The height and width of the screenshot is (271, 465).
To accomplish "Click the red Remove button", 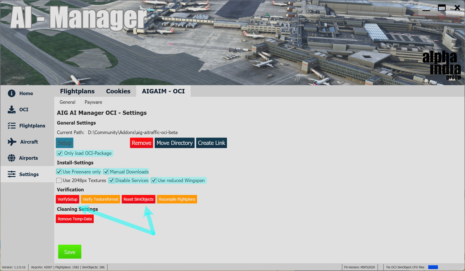I will (141, 143).
